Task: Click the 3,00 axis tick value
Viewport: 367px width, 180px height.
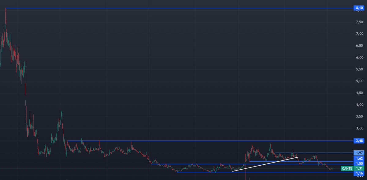Action: click(359, 128)
